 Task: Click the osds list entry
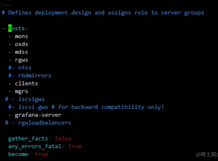pos(22,44)
